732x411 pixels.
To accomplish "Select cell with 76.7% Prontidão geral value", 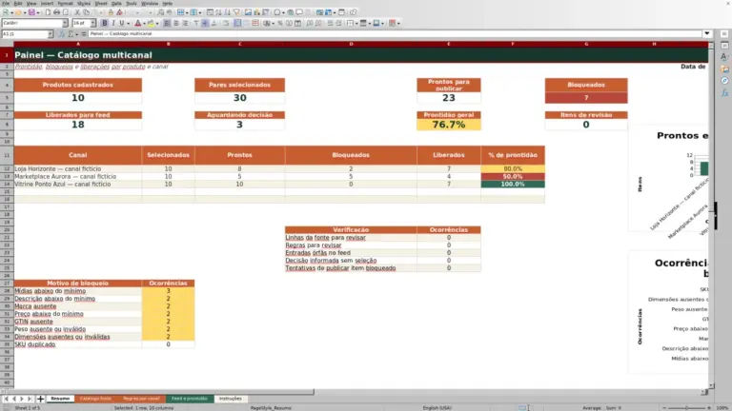I will coord(449,125).
